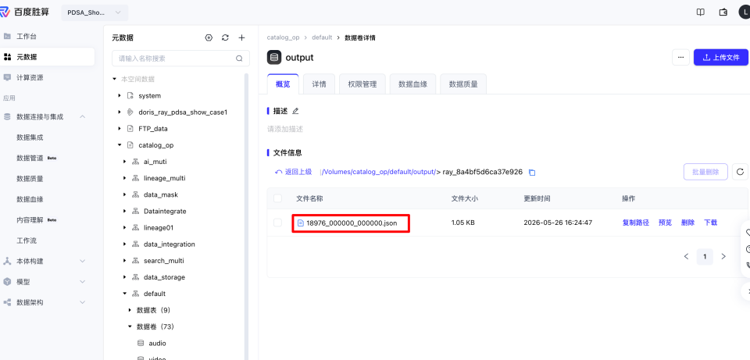750x360 pixels.
Task: Click the 本体构建 sidebar icon
Action: point(7,261)
